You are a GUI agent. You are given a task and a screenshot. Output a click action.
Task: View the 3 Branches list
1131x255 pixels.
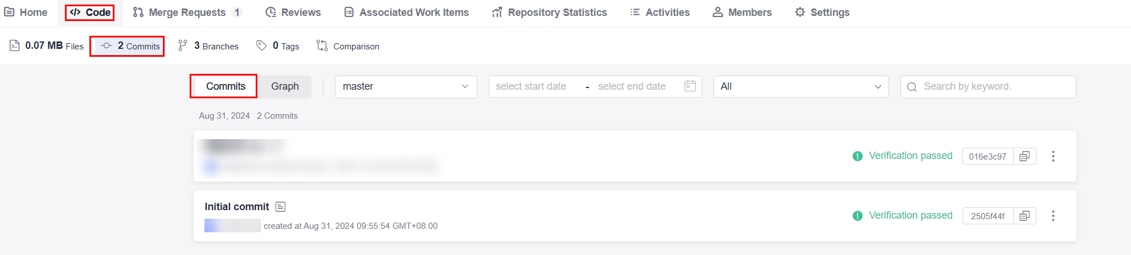pos(208,46)
